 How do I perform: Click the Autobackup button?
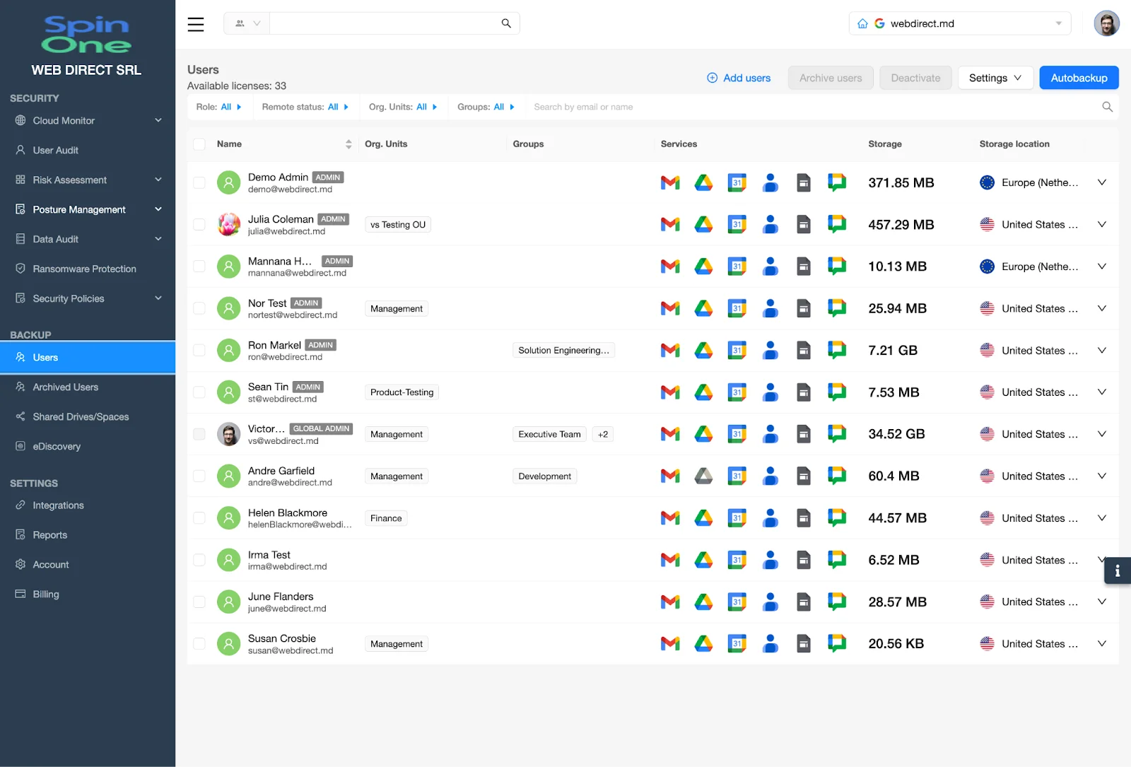[1079, 78]
